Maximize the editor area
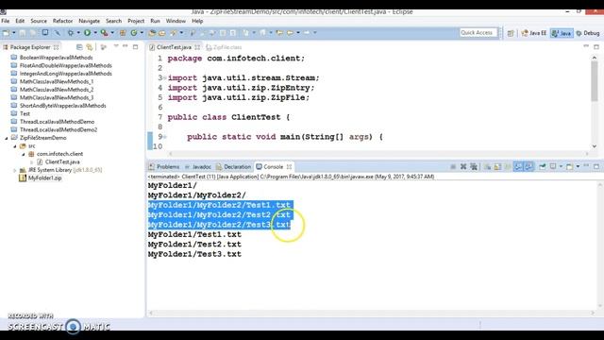Screen dimensions: 604x340 (x=596, y=46)
